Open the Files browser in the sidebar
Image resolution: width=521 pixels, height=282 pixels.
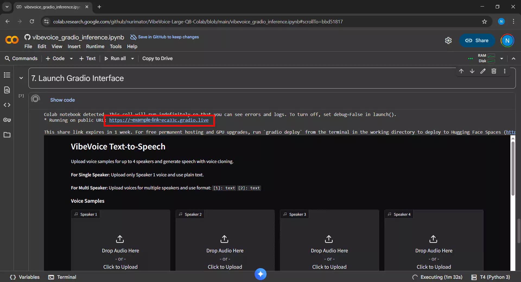7,135
